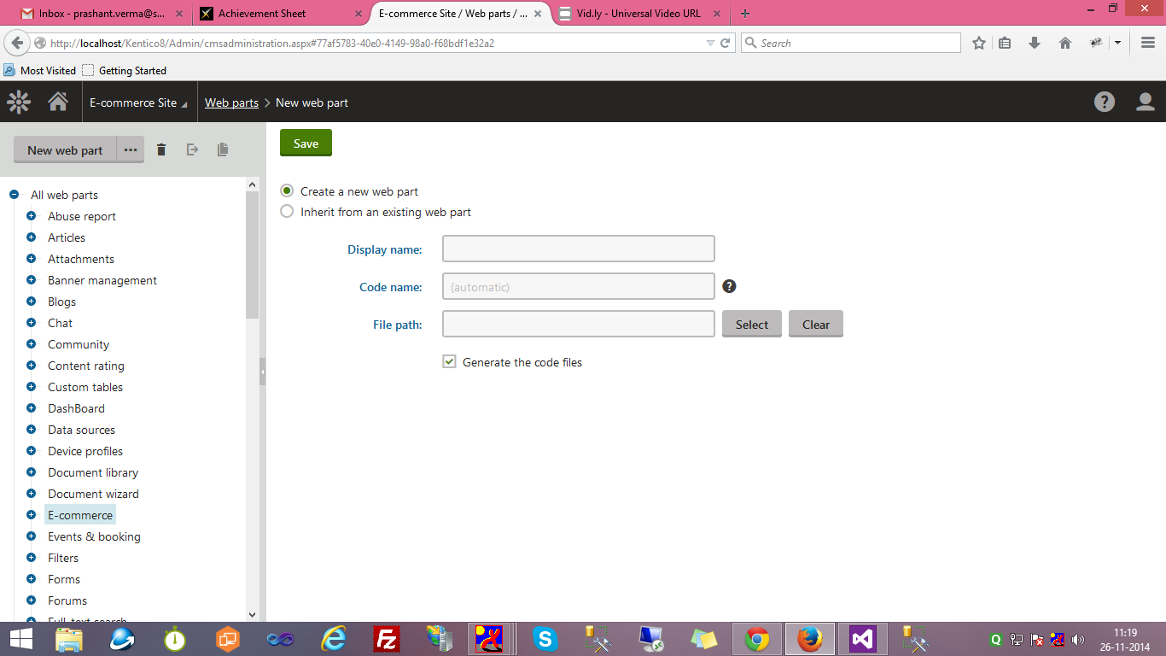
Task: Launch FileZilla from the taskbar
Action: (388, 639)
